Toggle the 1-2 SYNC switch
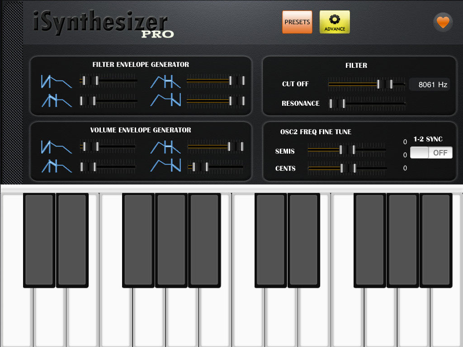Image resolution: width=463 pixels, height=347 pixels. pos(431,153)
